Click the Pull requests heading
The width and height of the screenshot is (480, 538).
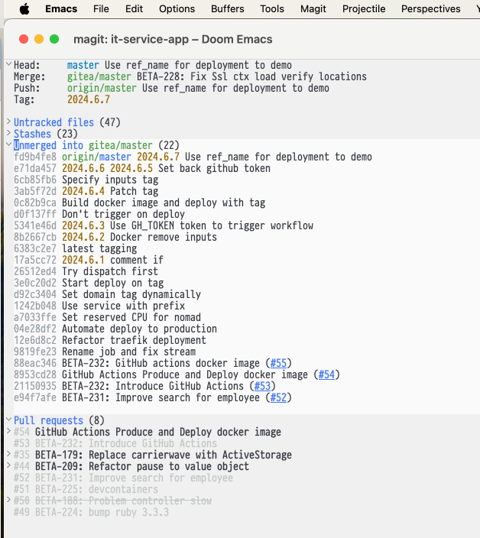tap(48, 420)
